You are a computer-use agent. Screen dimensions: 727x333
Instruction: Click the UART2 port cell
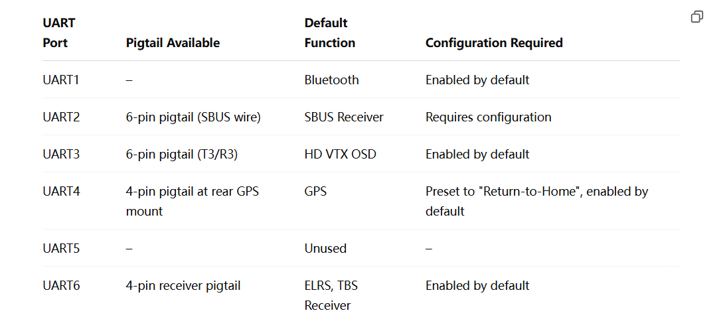pyautogui.click(x=61, y=117)
